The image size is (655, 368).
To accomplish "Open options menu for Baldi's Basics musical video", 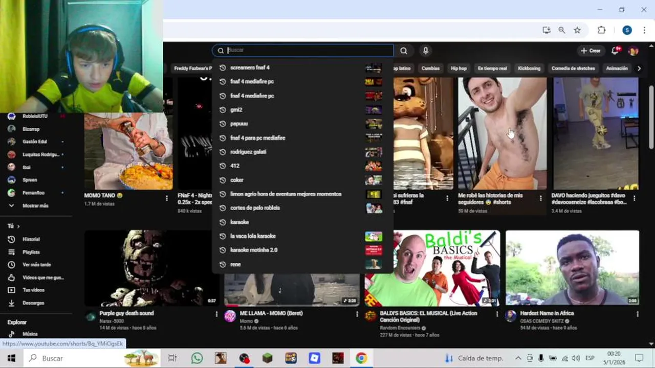I will pyautogui.click(x=497, y=314).
